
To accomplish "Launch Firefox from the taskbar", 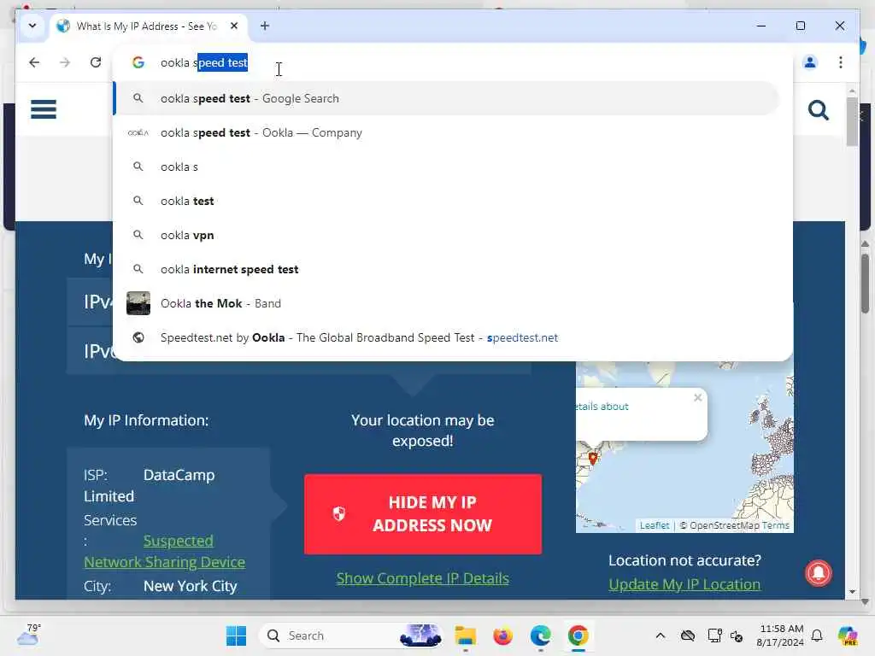I will click(x=502, y=635).
